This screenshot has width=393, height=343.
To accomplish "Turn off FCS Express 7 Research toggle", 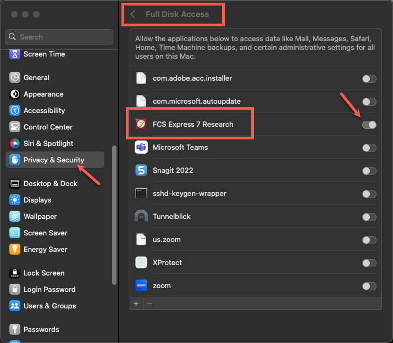I will 369,125.
